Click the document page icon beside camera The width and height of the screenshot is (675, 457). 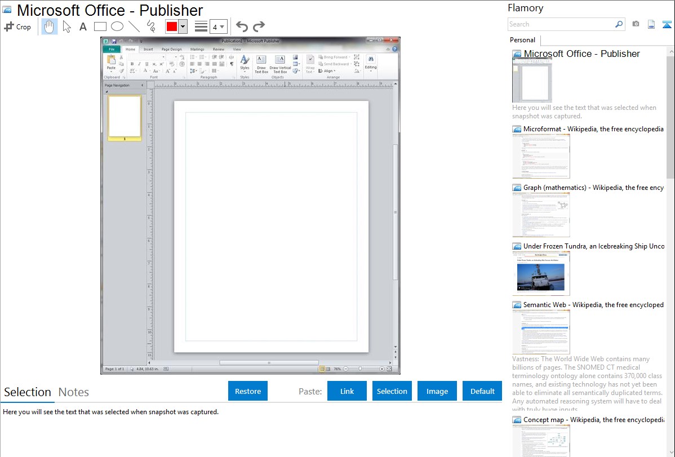651,24
